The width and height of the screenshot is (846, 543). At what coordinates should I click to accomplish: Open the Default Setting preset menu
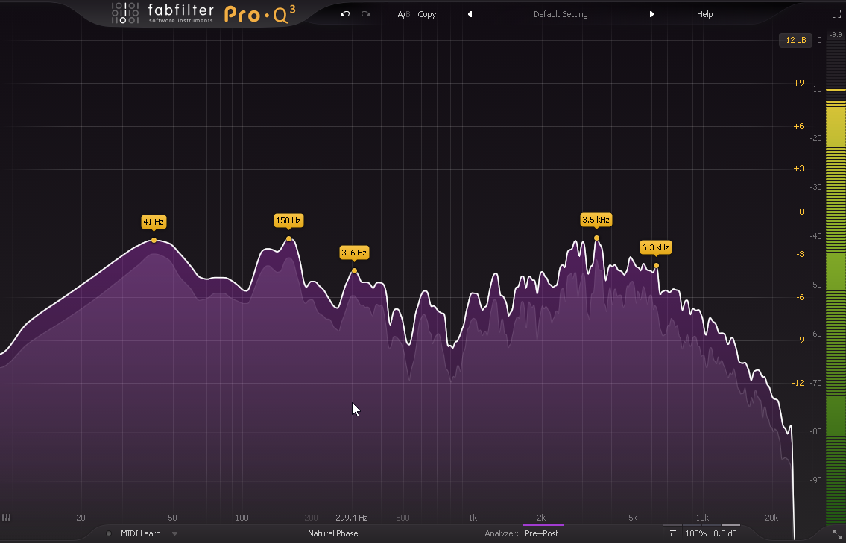pos(561,15)
